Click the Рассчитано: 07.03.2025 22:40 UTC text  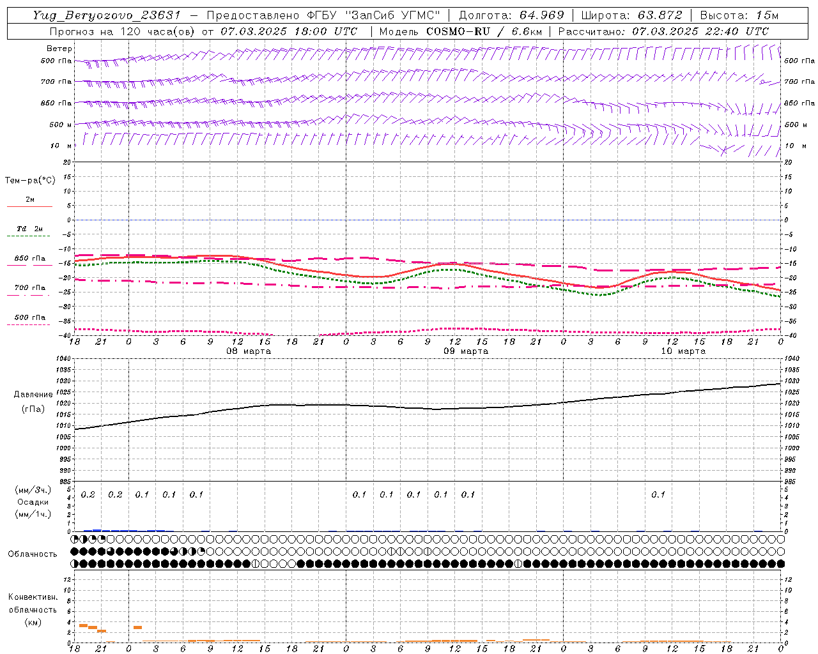coord(663,31)
